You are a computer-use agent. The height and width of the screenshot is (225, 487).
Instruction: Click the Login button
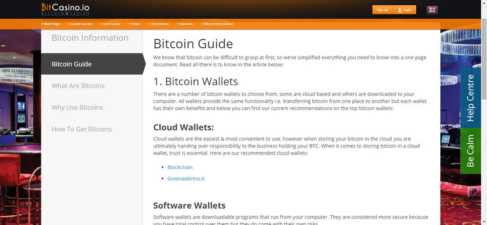point(405,9)
